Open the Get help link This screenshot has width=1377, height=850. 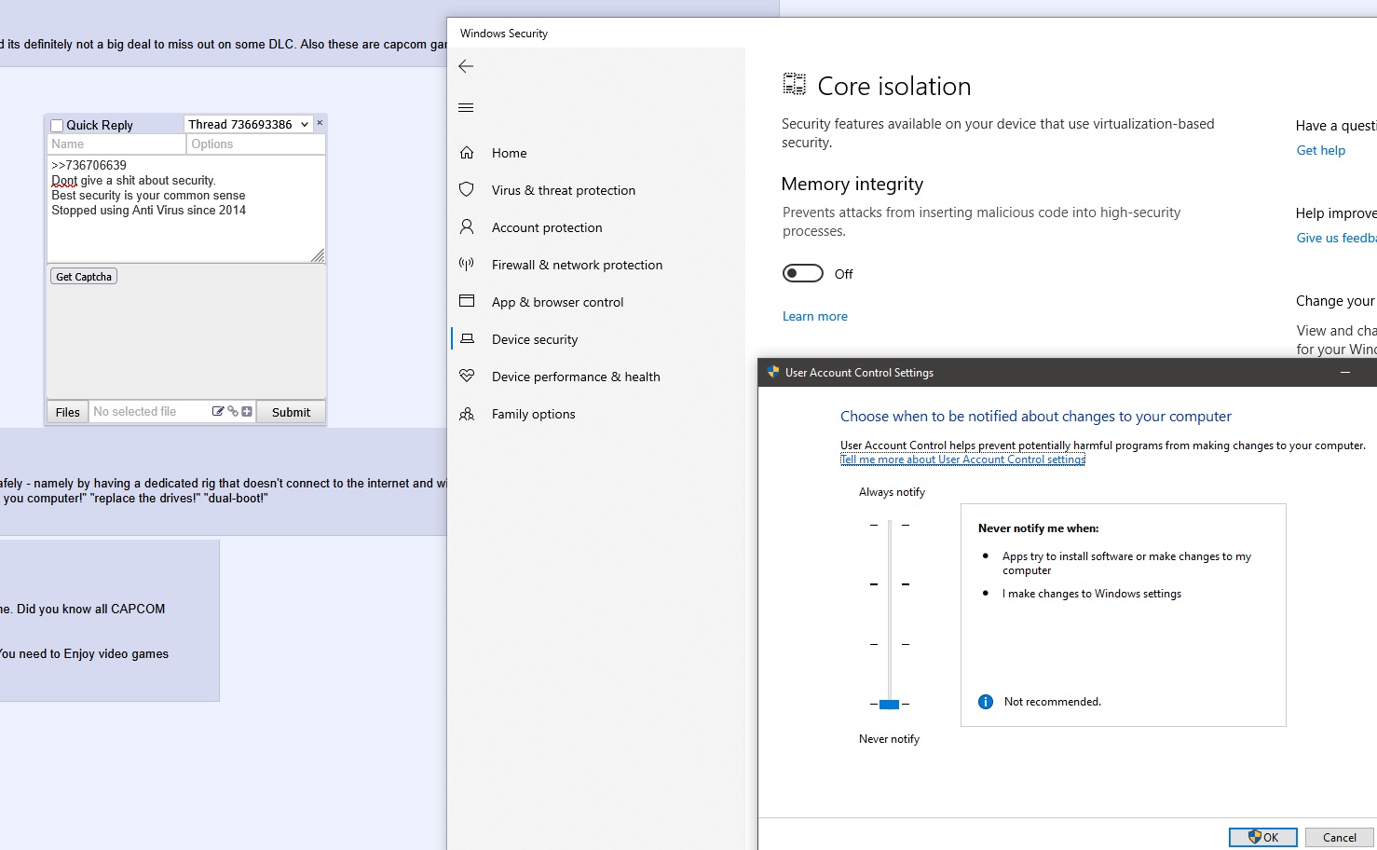click(x=1321, y=150)
